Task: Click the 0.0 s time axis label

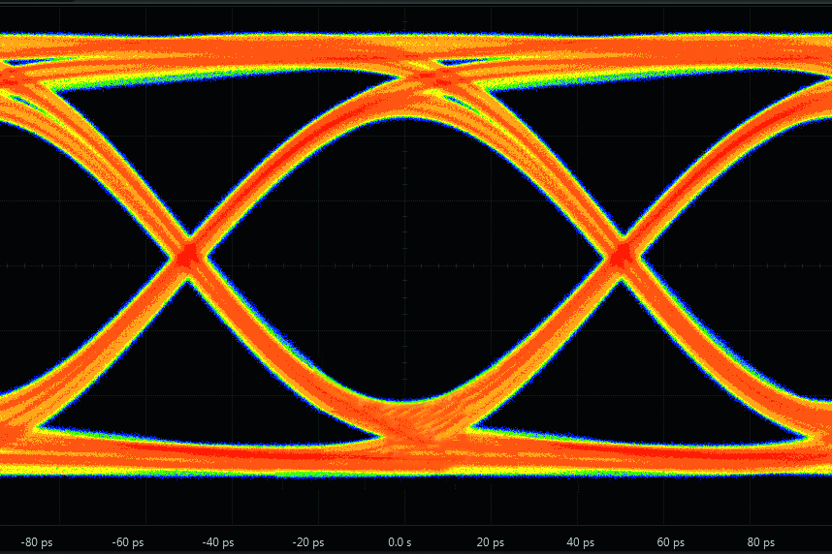Action: click(x=400, y=542)
